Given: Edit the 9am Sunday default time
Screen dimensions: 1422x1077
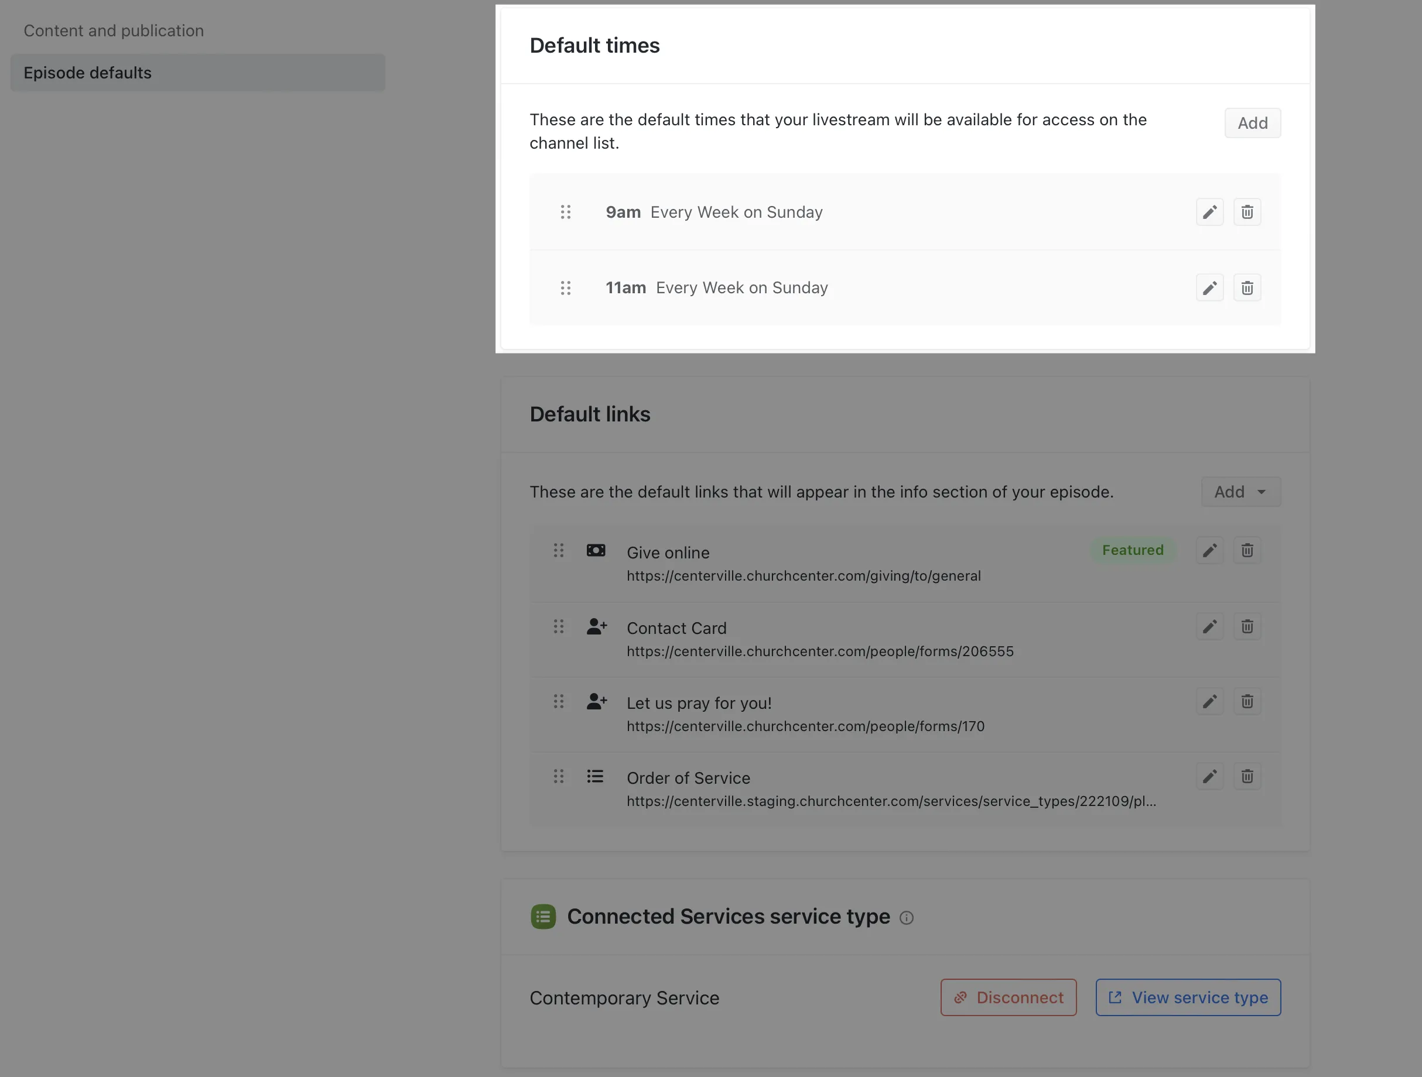Looking at the screenshot, I should click(1209, 212).
